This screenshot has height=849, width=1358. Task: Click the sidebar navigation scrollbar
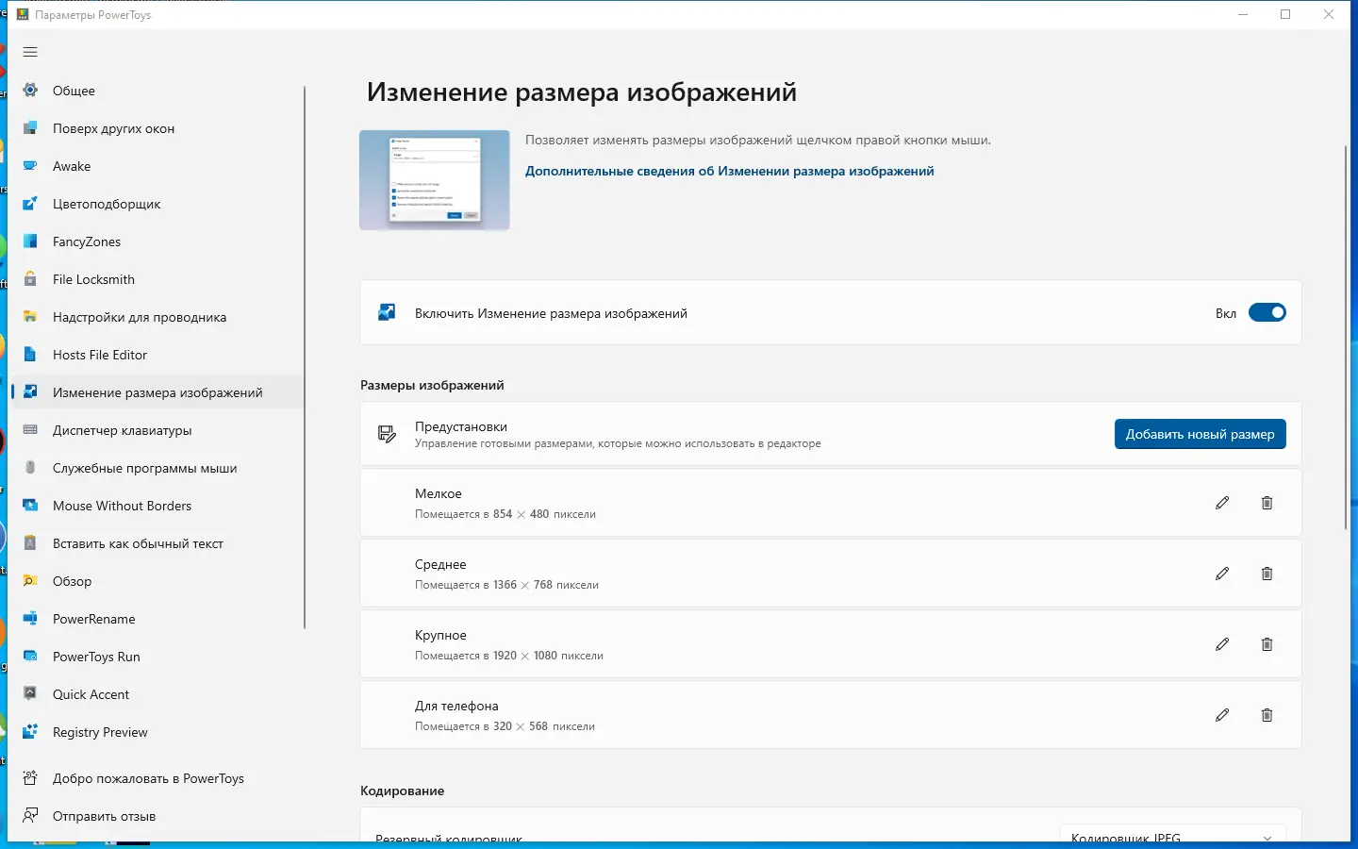click(x=305, y=358)
